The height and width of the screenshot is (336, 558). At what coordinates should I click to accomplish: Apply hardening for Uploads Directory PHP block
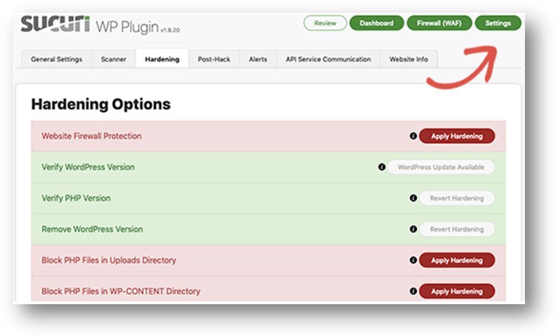(x=457, y=260)
